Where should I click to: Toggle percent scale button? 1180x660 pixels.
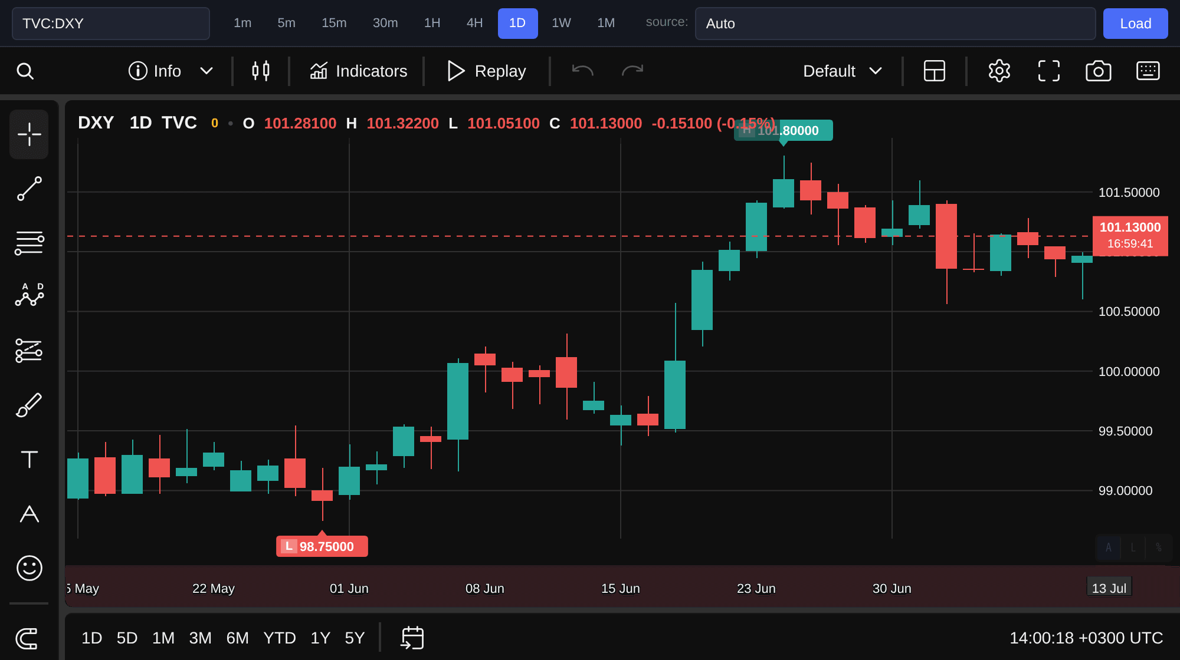point(1158,547)
